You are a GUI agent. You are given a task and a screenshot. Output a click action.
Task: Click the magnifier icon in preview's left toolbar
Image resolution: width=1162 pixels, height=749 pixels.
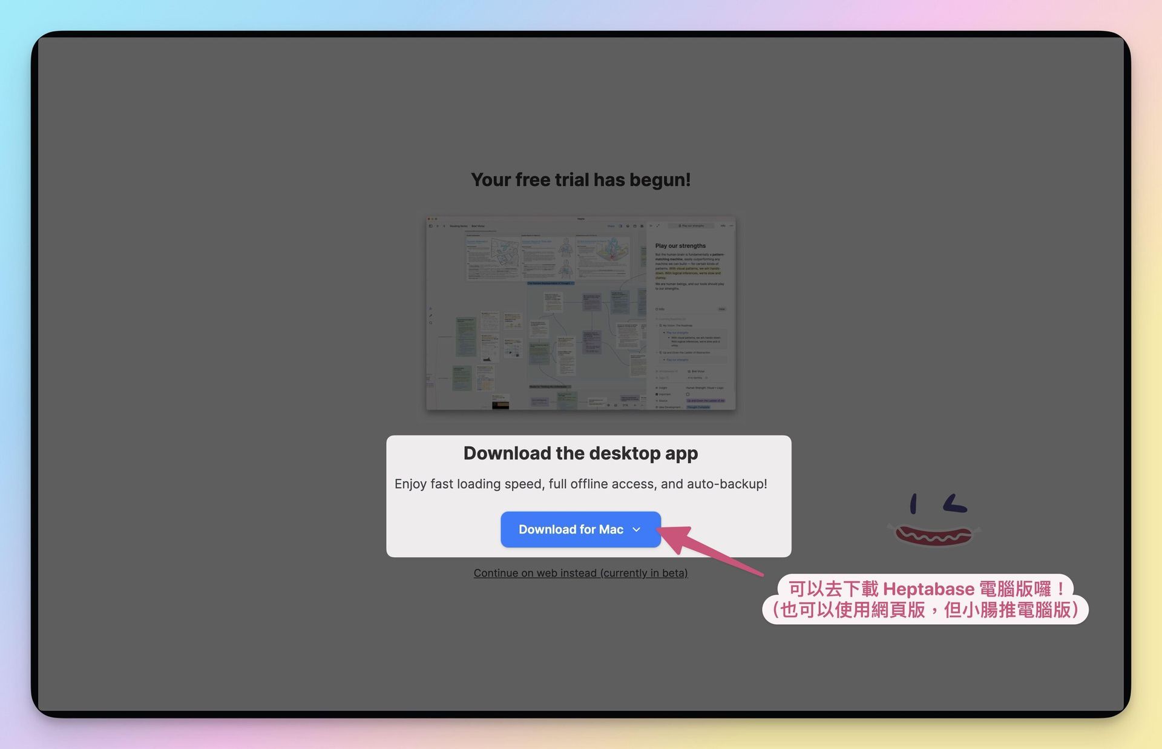(x=431, y=323)
